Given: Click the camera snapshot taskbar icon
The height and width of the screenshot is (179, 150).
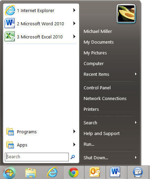Looking at the screenshot, I should click(138, 172).
